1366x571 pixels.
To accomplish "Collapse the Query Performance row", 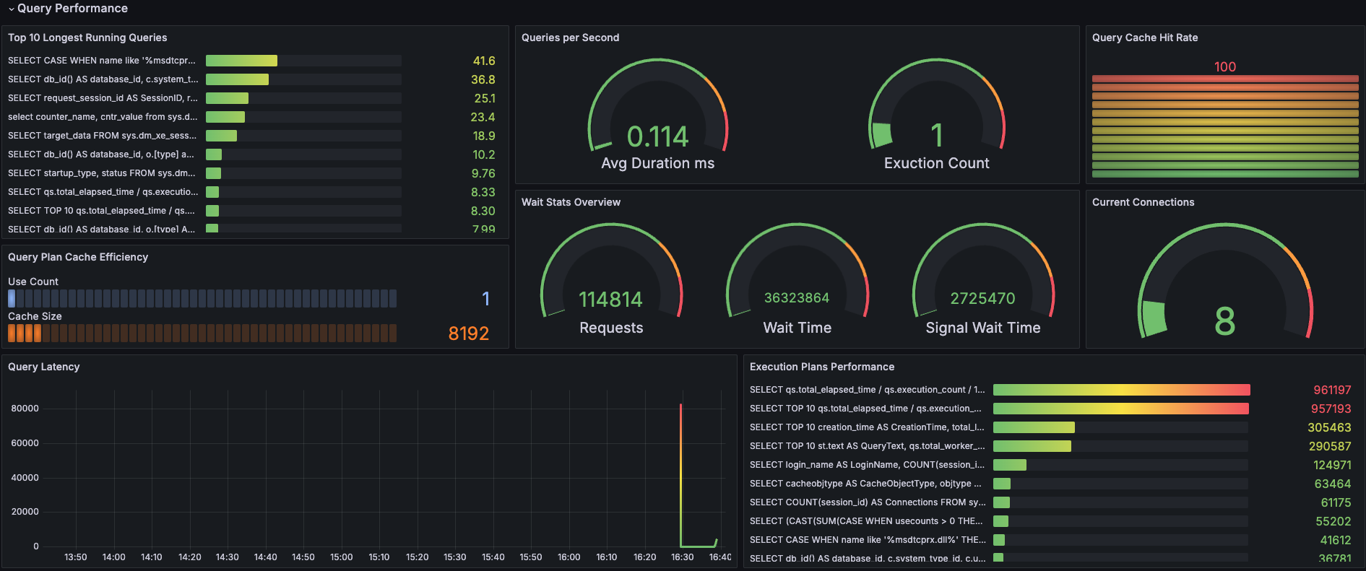I will [x=68, y=9].
